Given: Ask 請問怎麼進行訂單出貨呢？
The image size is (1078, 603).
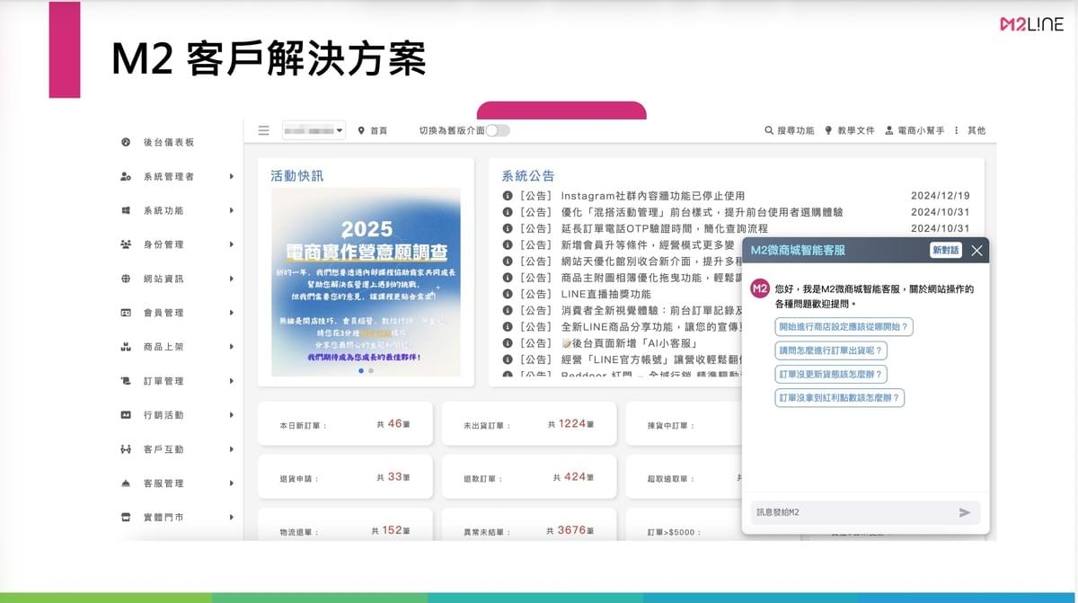Looking at the screenshot, I should 831,350.
